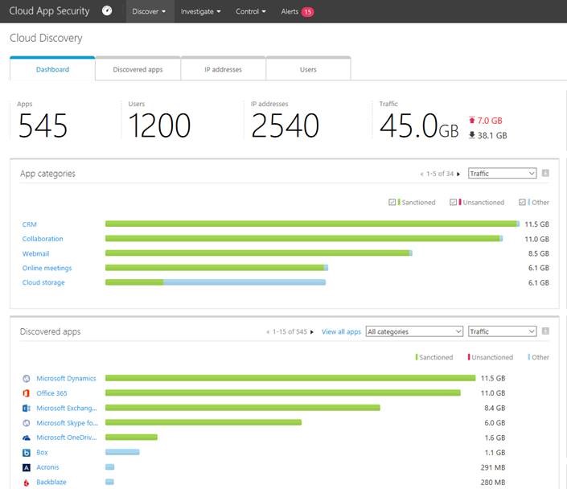Click View all apps link
567x489 pixels.
[x=341, y=331]
